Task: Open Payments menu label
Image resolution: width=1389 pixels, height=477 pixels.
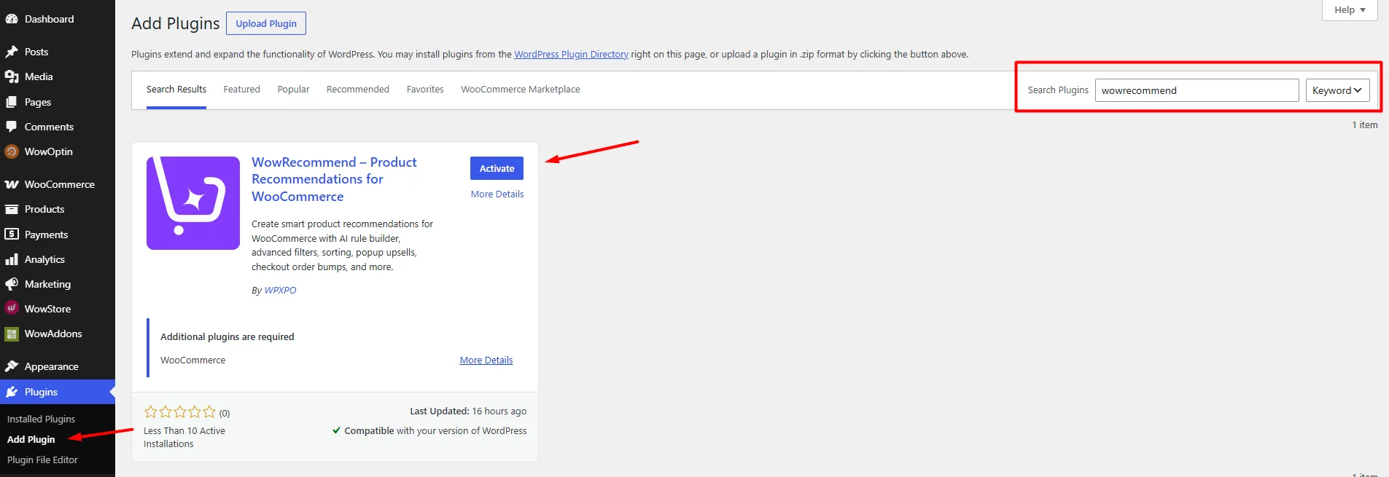Action: (46, 234)
